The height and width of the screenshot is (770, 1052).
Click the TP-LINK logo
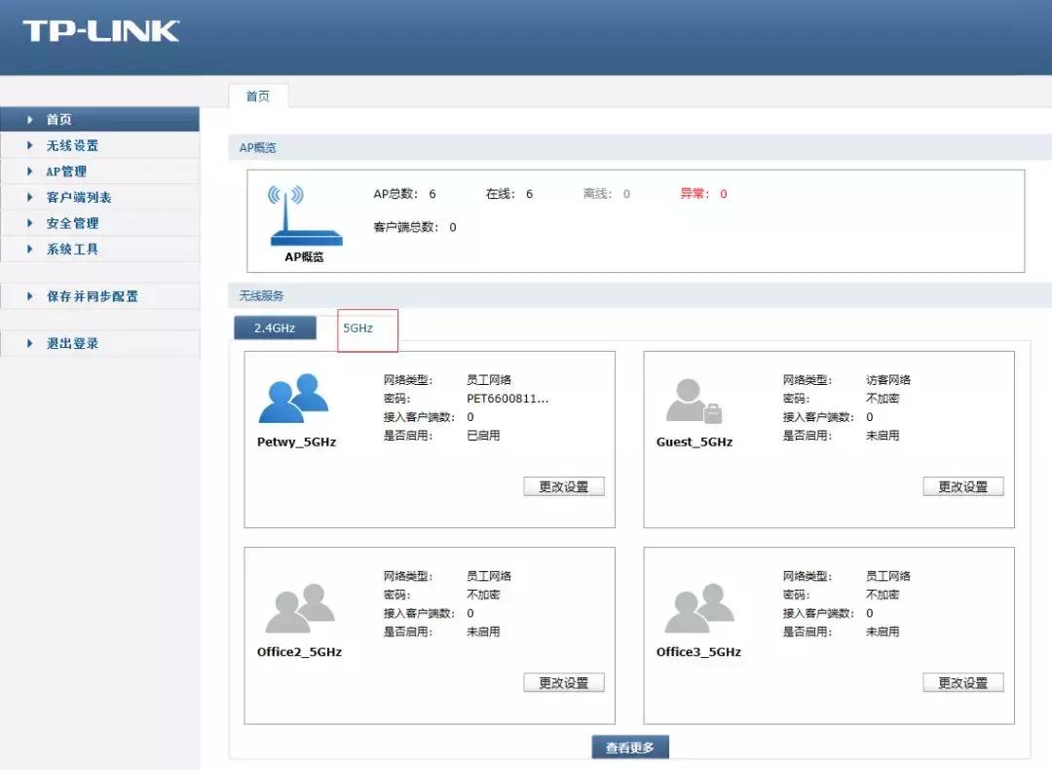coord(100,31)
